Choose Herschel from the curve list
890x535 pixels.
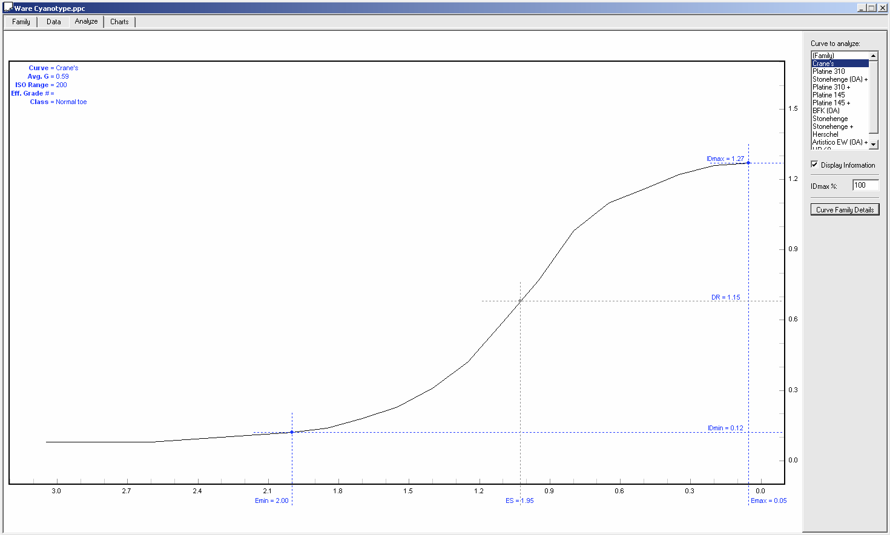[x=825, y=134]
